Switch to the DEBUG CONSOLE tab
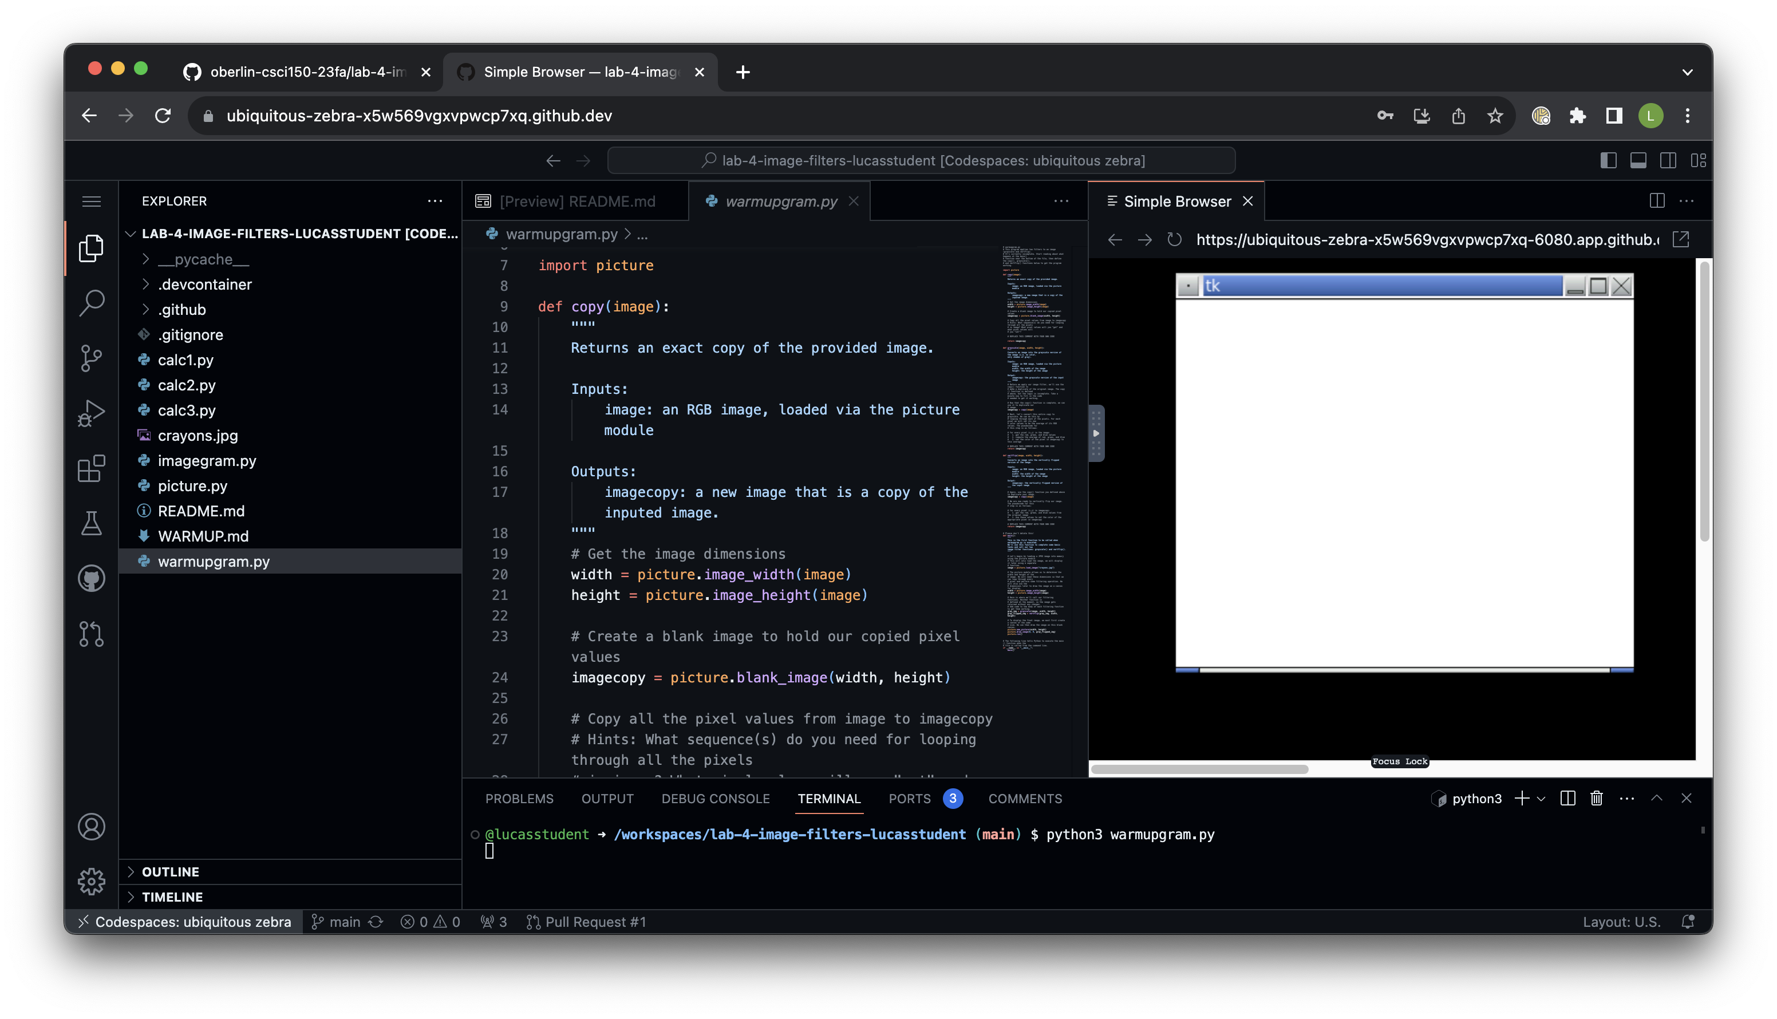This screenshot has width=1777, height=1019. coord(715,799)
